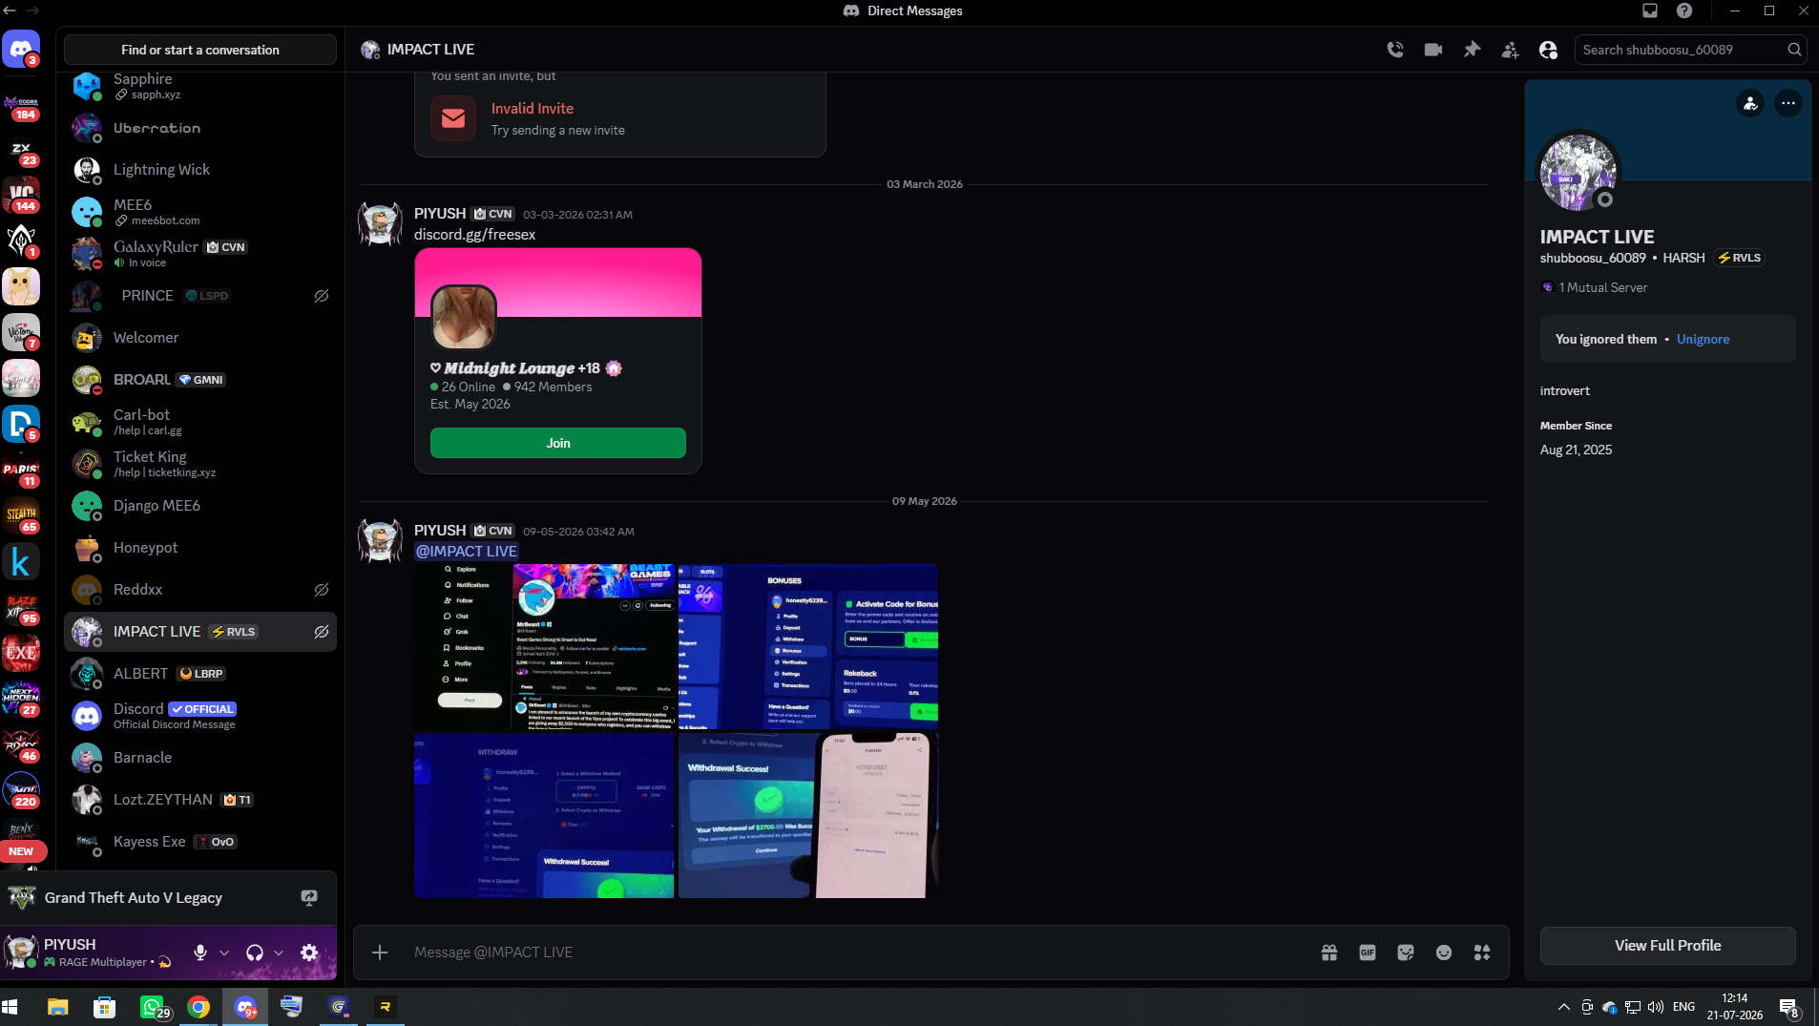Image resolution: width=1819 pixels, height=1026 pixels.
Task: Open the server with the 184 badge
Action: click(21, 105)
